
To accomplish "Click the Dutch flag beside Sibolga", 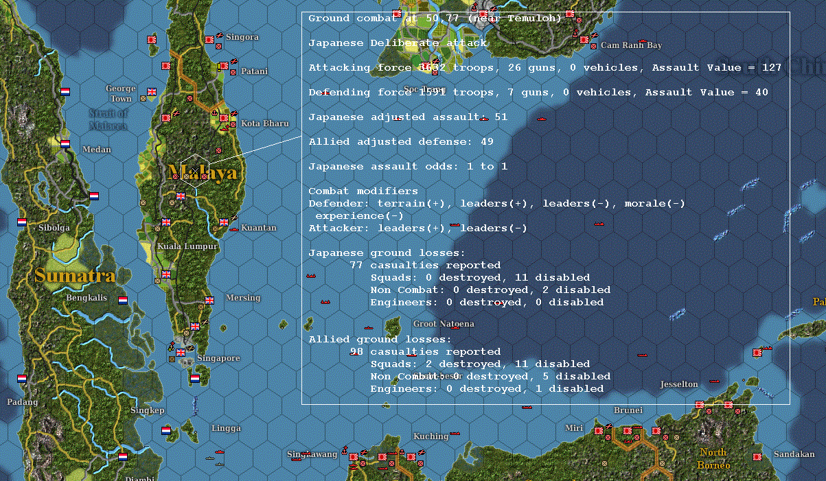I will coord(21,222).
